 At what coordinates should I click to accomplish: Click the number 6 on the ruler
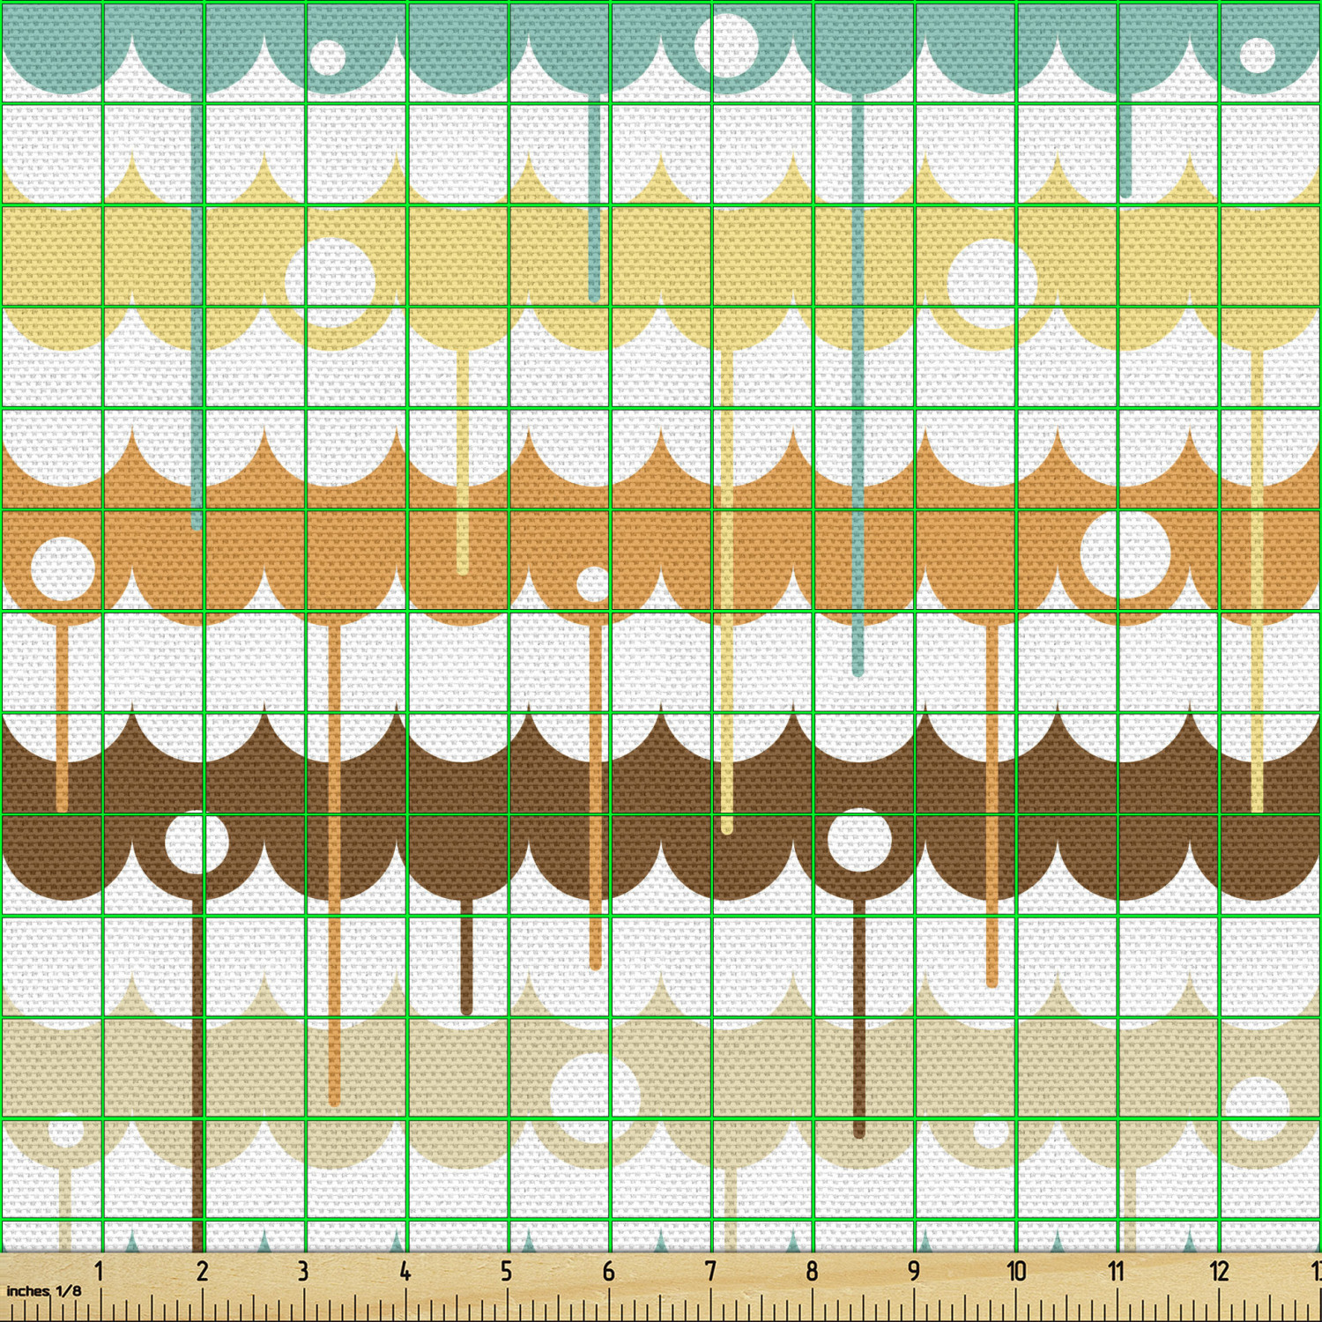pyautogui.click(x=608, y=1271)
